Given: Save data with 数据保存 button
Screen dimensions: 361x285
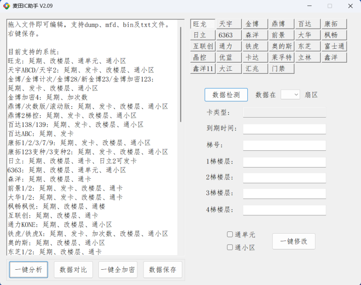Looking at the screenshot, I should pos(162,269).
